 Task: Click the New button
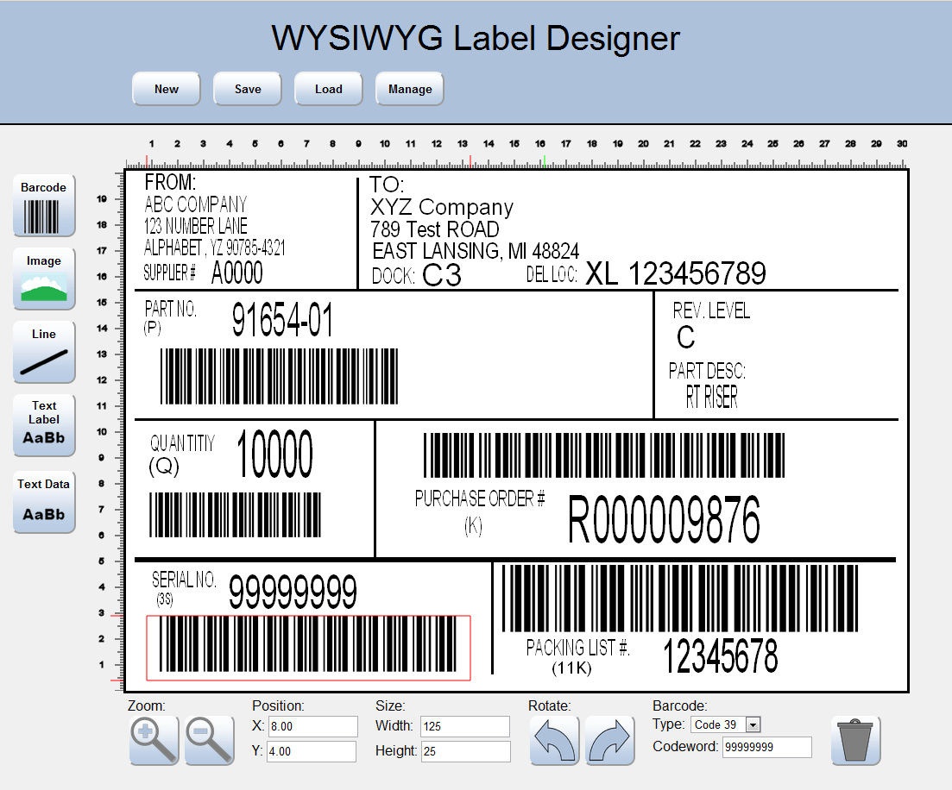click(x=167, y=89)
